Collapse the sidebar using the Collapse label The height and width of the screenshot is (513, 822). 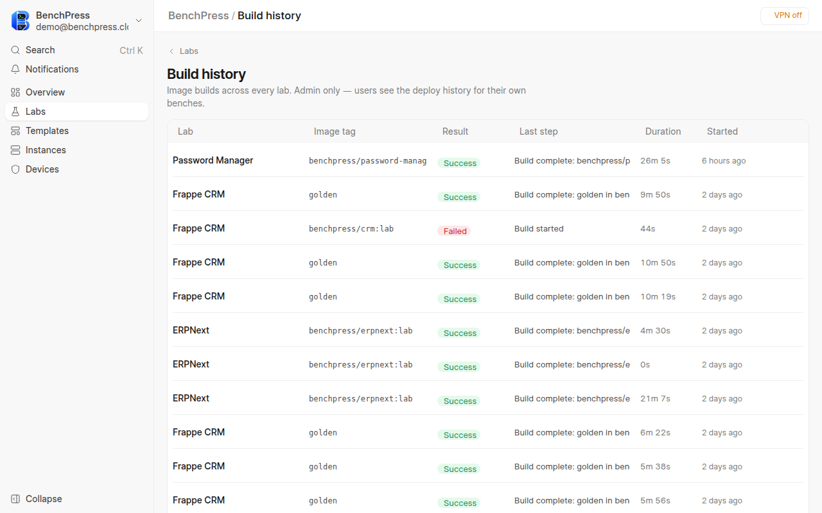click(x=44, y=499)
